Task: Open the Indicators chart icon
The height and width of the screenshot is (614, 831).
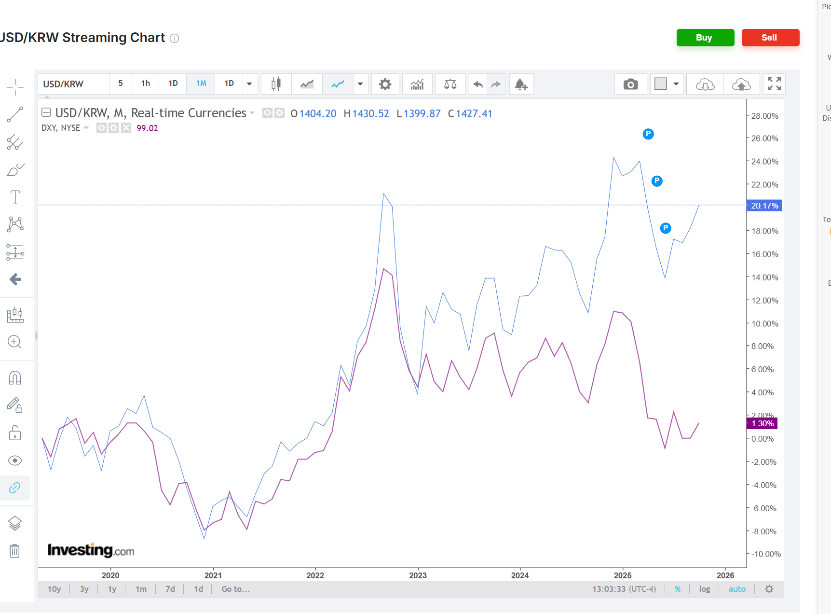Action: [x=417, y=84]
